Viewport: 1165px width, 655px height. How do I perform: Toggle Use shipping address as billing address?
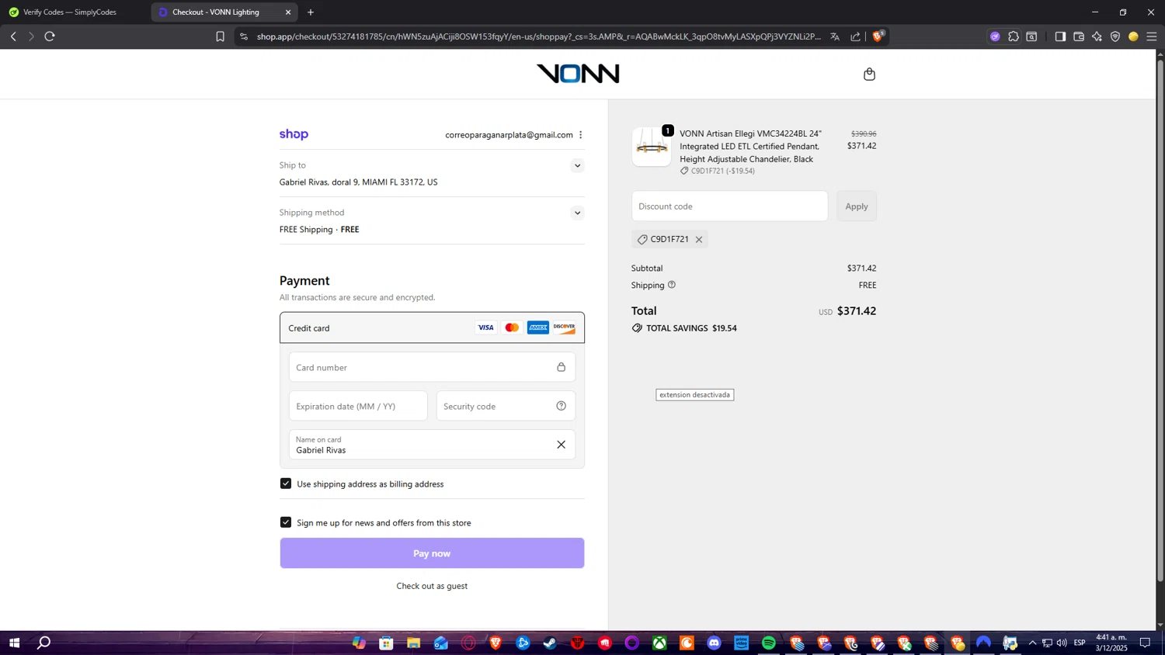click(x=286, y=483)
